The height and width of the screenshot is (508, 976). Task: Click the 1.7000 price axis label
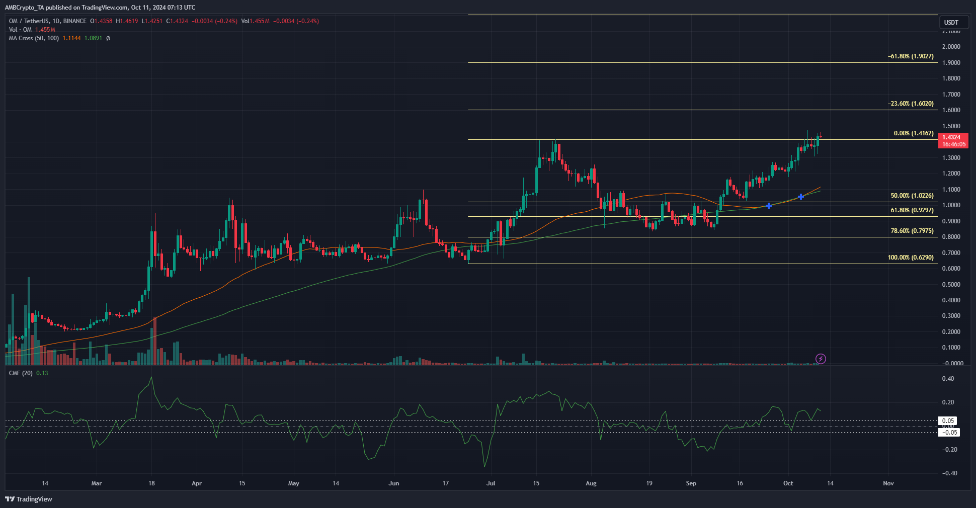click(x=951, y=95)
